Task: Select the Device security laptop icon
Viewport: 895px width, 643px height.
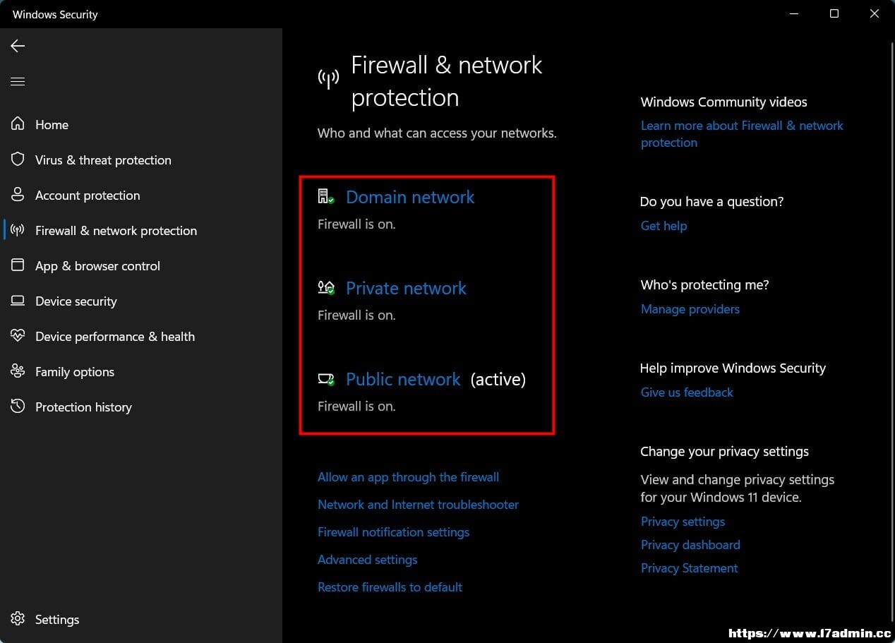Action: pos(18,301)
